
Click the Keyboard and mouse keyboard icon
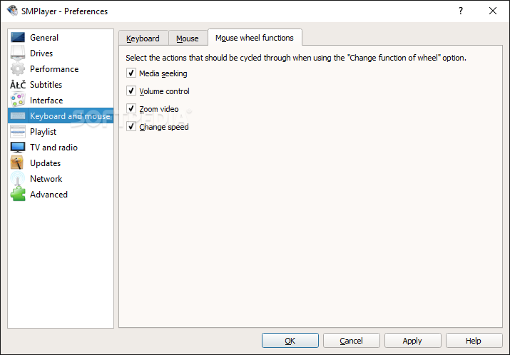[x=18, y=115]
